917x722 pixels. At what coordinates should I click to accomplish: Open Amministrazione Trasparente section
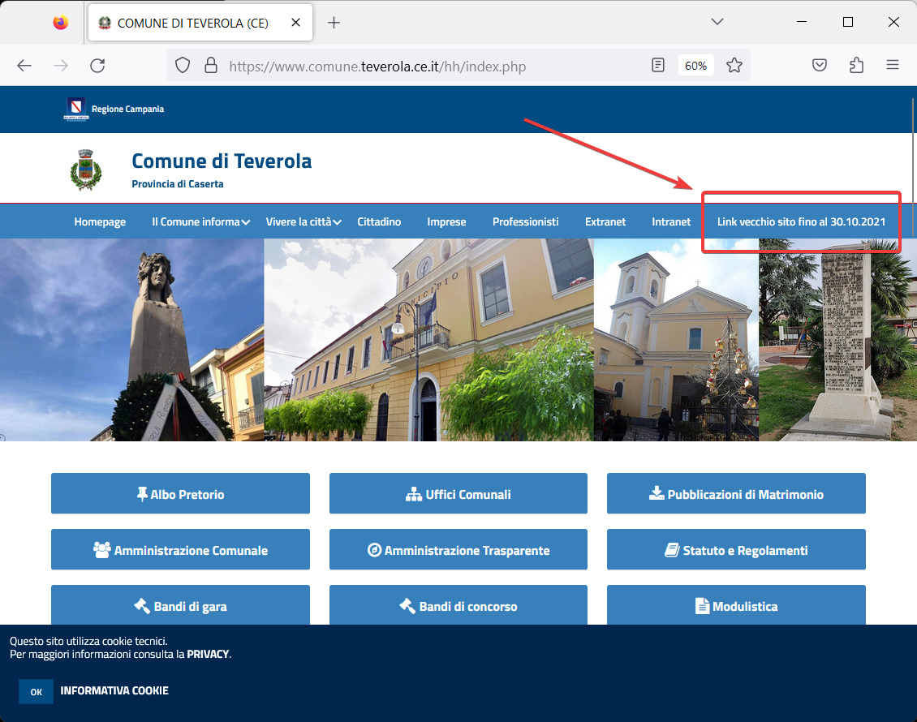tap(458, 550)
